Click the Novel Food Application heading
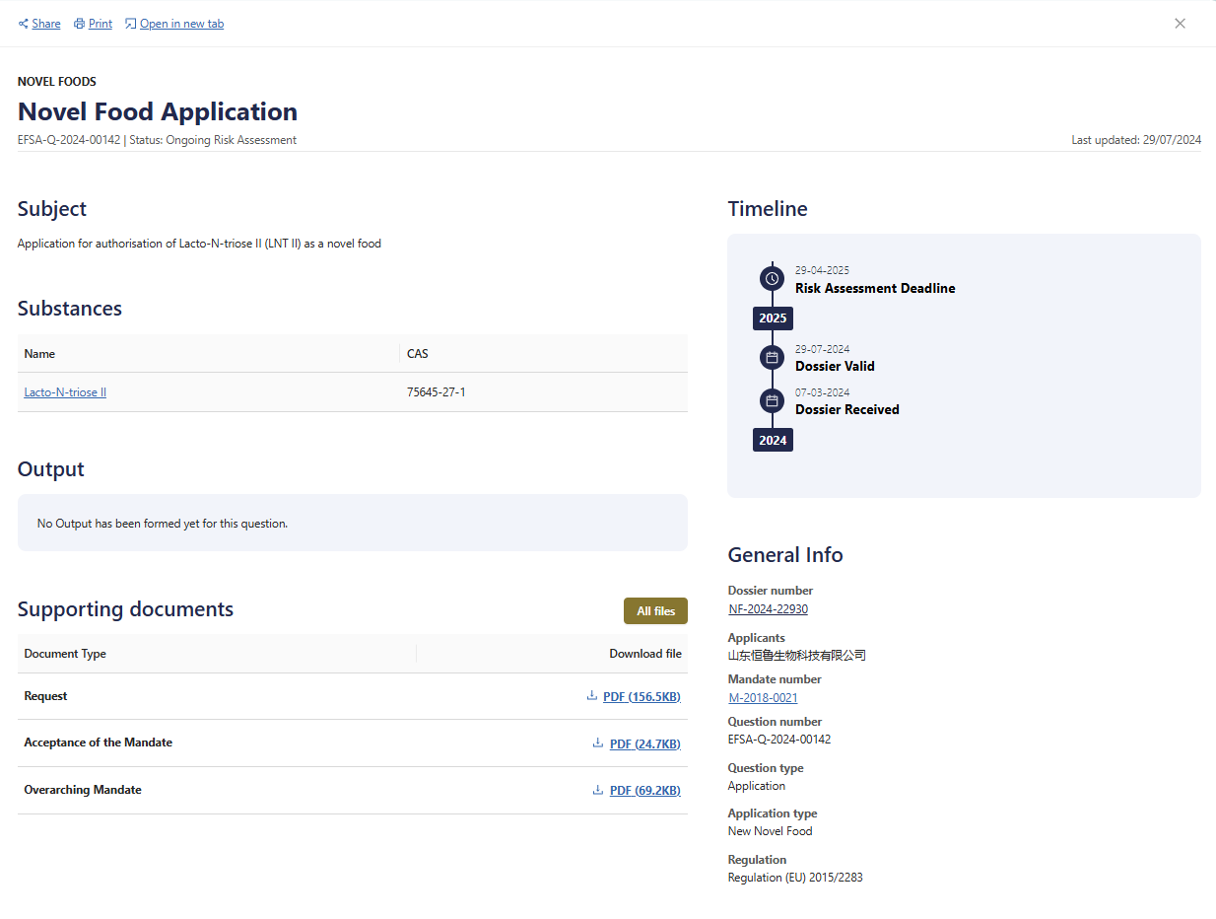The height and width of the screenshot is (919, 1216). coord(158,111)
